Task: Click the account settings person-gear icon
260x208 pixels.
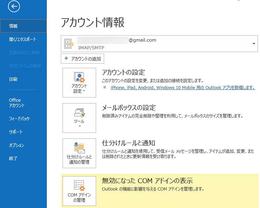Action: click(x=79, y=77)
